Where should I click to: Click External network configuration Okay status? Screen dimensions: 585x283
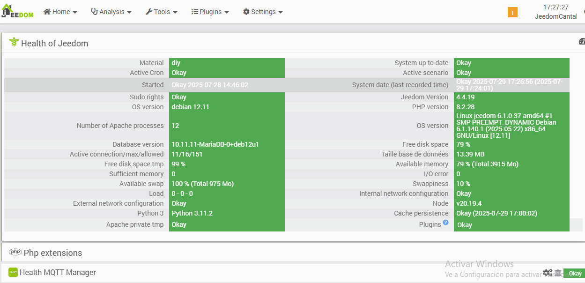(179, 203)
